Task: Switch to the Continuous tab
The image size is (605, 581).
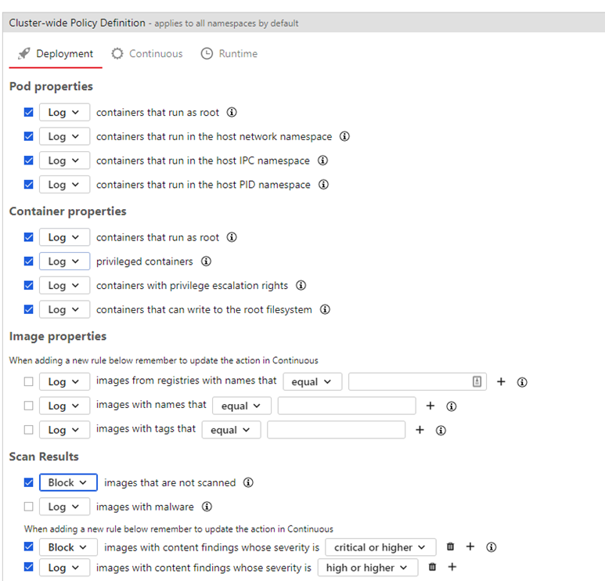Action: pyautogui.click(x=147, y=54)
